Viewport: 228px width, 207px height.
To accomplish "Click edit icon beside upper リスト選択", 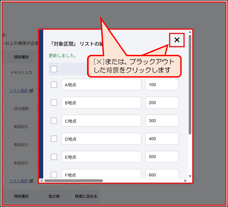I will (x=32, y=91).
